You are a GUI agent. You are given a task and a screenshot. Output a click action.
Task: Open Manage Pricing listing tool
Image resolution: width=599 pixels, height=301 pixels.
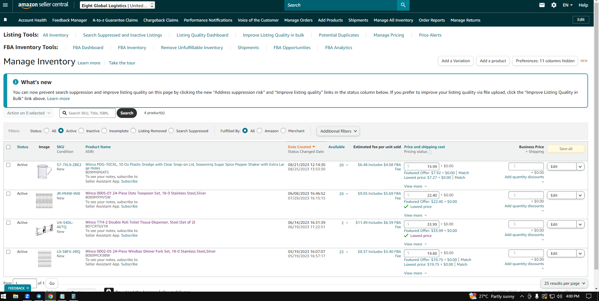coord(389,35)
